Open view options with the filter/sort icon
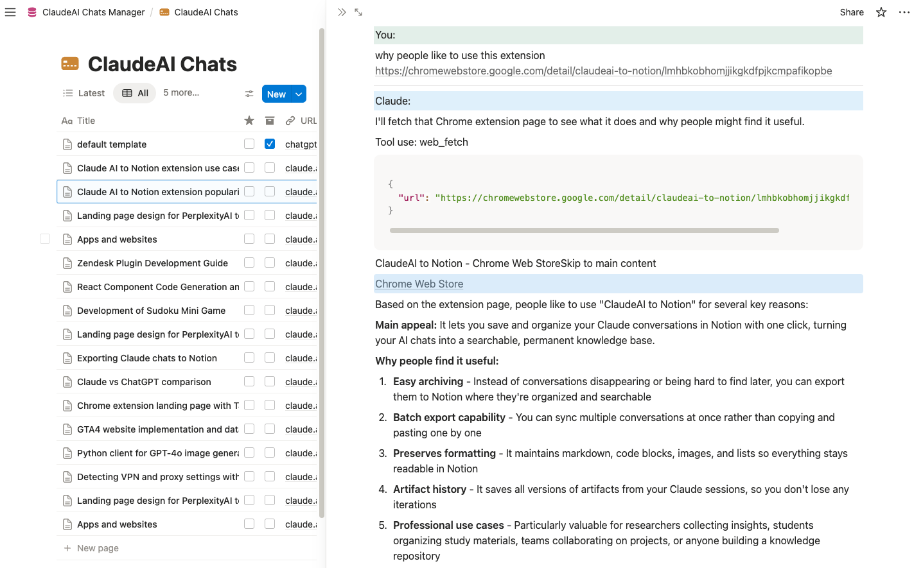The width and height of the screenshot is (914, 568). point(249,93)
